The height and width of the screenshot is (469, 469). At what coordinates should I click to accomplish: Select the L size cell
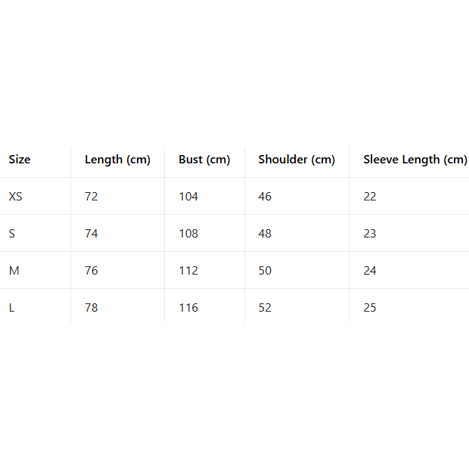(x=11, y=308)
